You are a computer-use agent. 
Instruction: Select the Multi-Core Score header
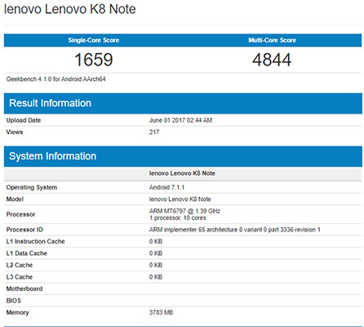272,40
